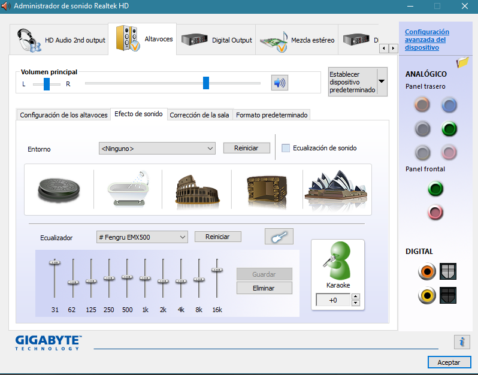Click the Eliminar button
Screen dimensions: 478x375
(x=264, y=288)
